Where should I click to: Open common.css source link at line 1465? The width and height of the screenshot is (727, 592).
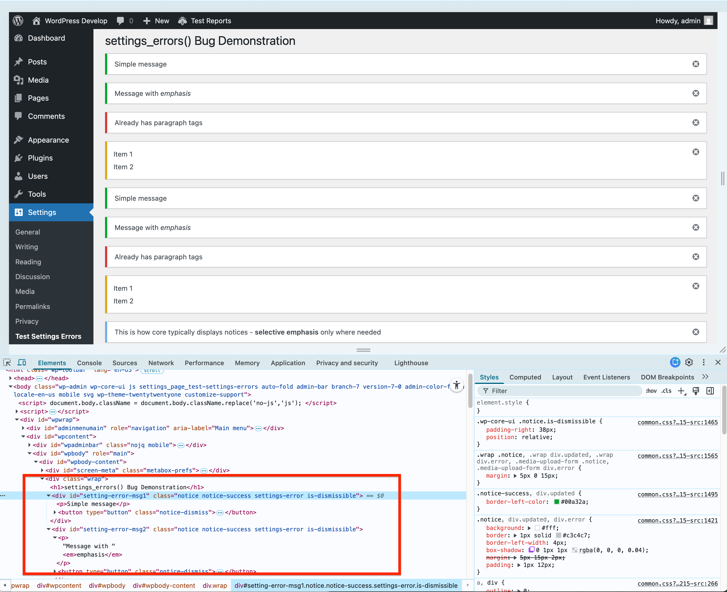click(677, 422)
